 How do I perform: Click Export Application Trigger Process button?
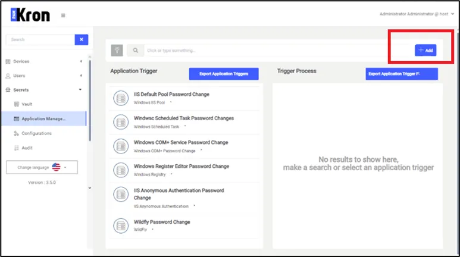click(402, 74)
